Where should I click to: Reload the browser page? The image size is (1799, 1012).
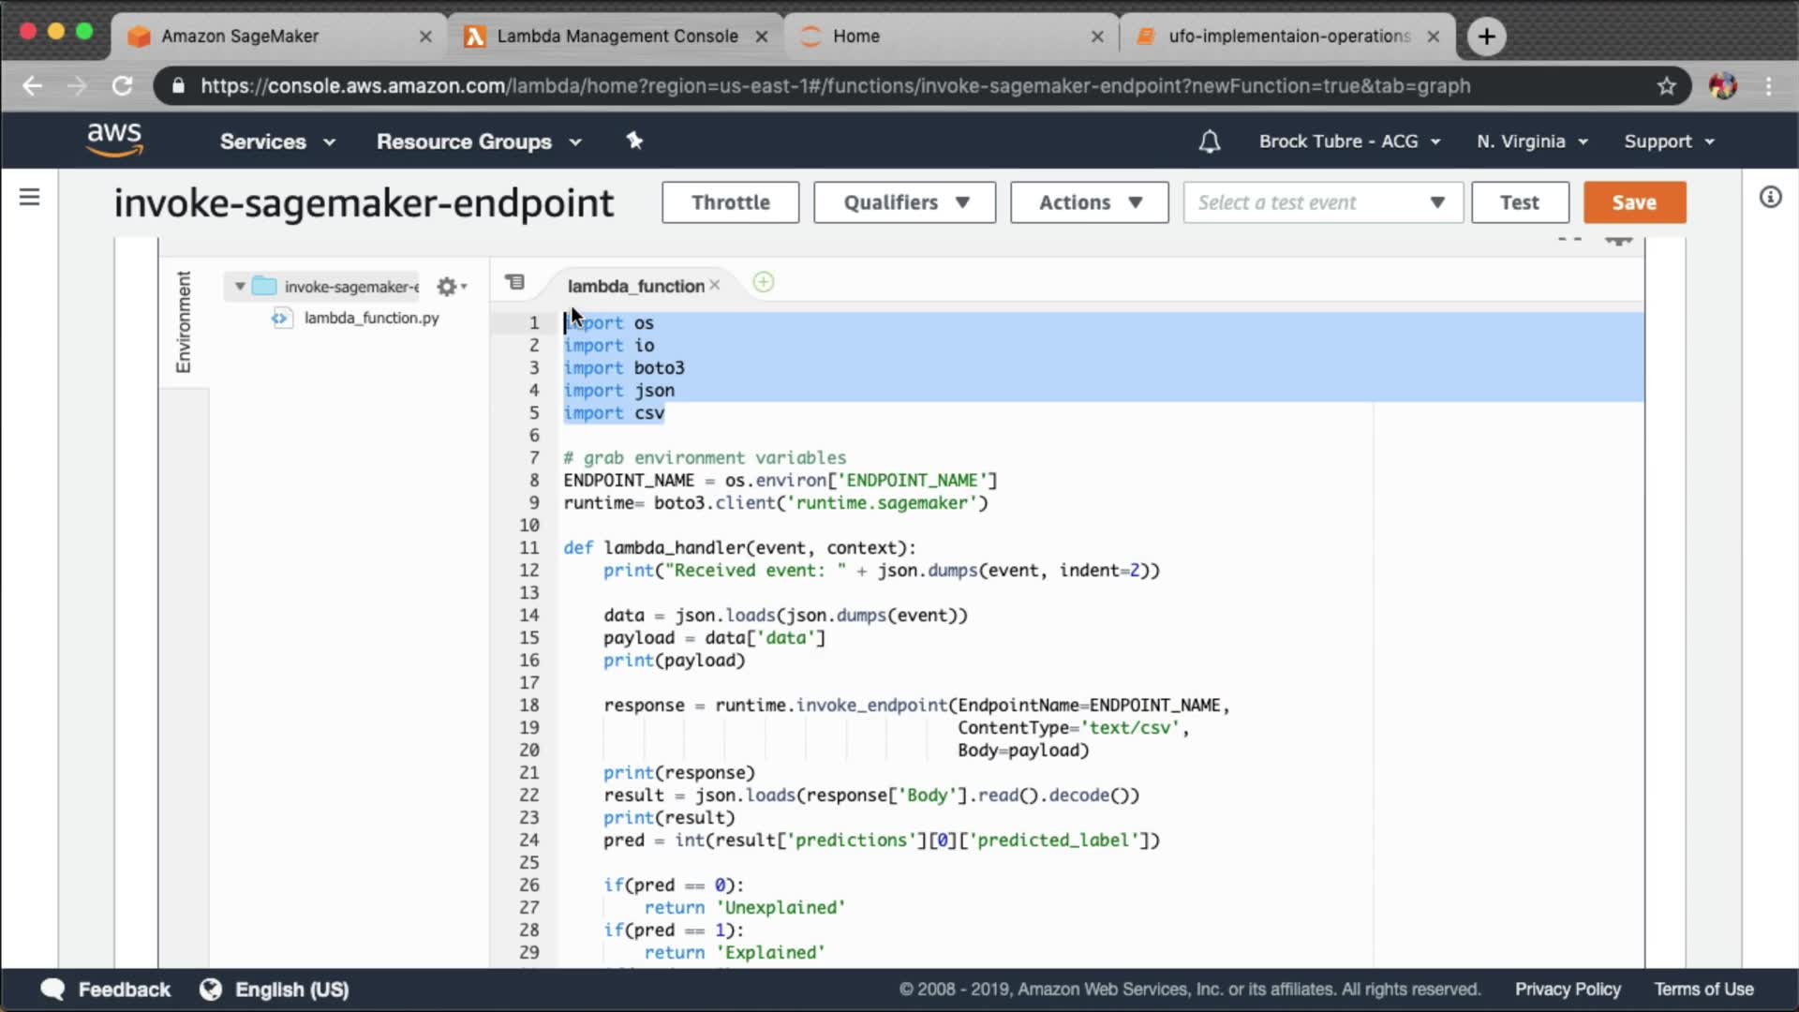point(123,86)
